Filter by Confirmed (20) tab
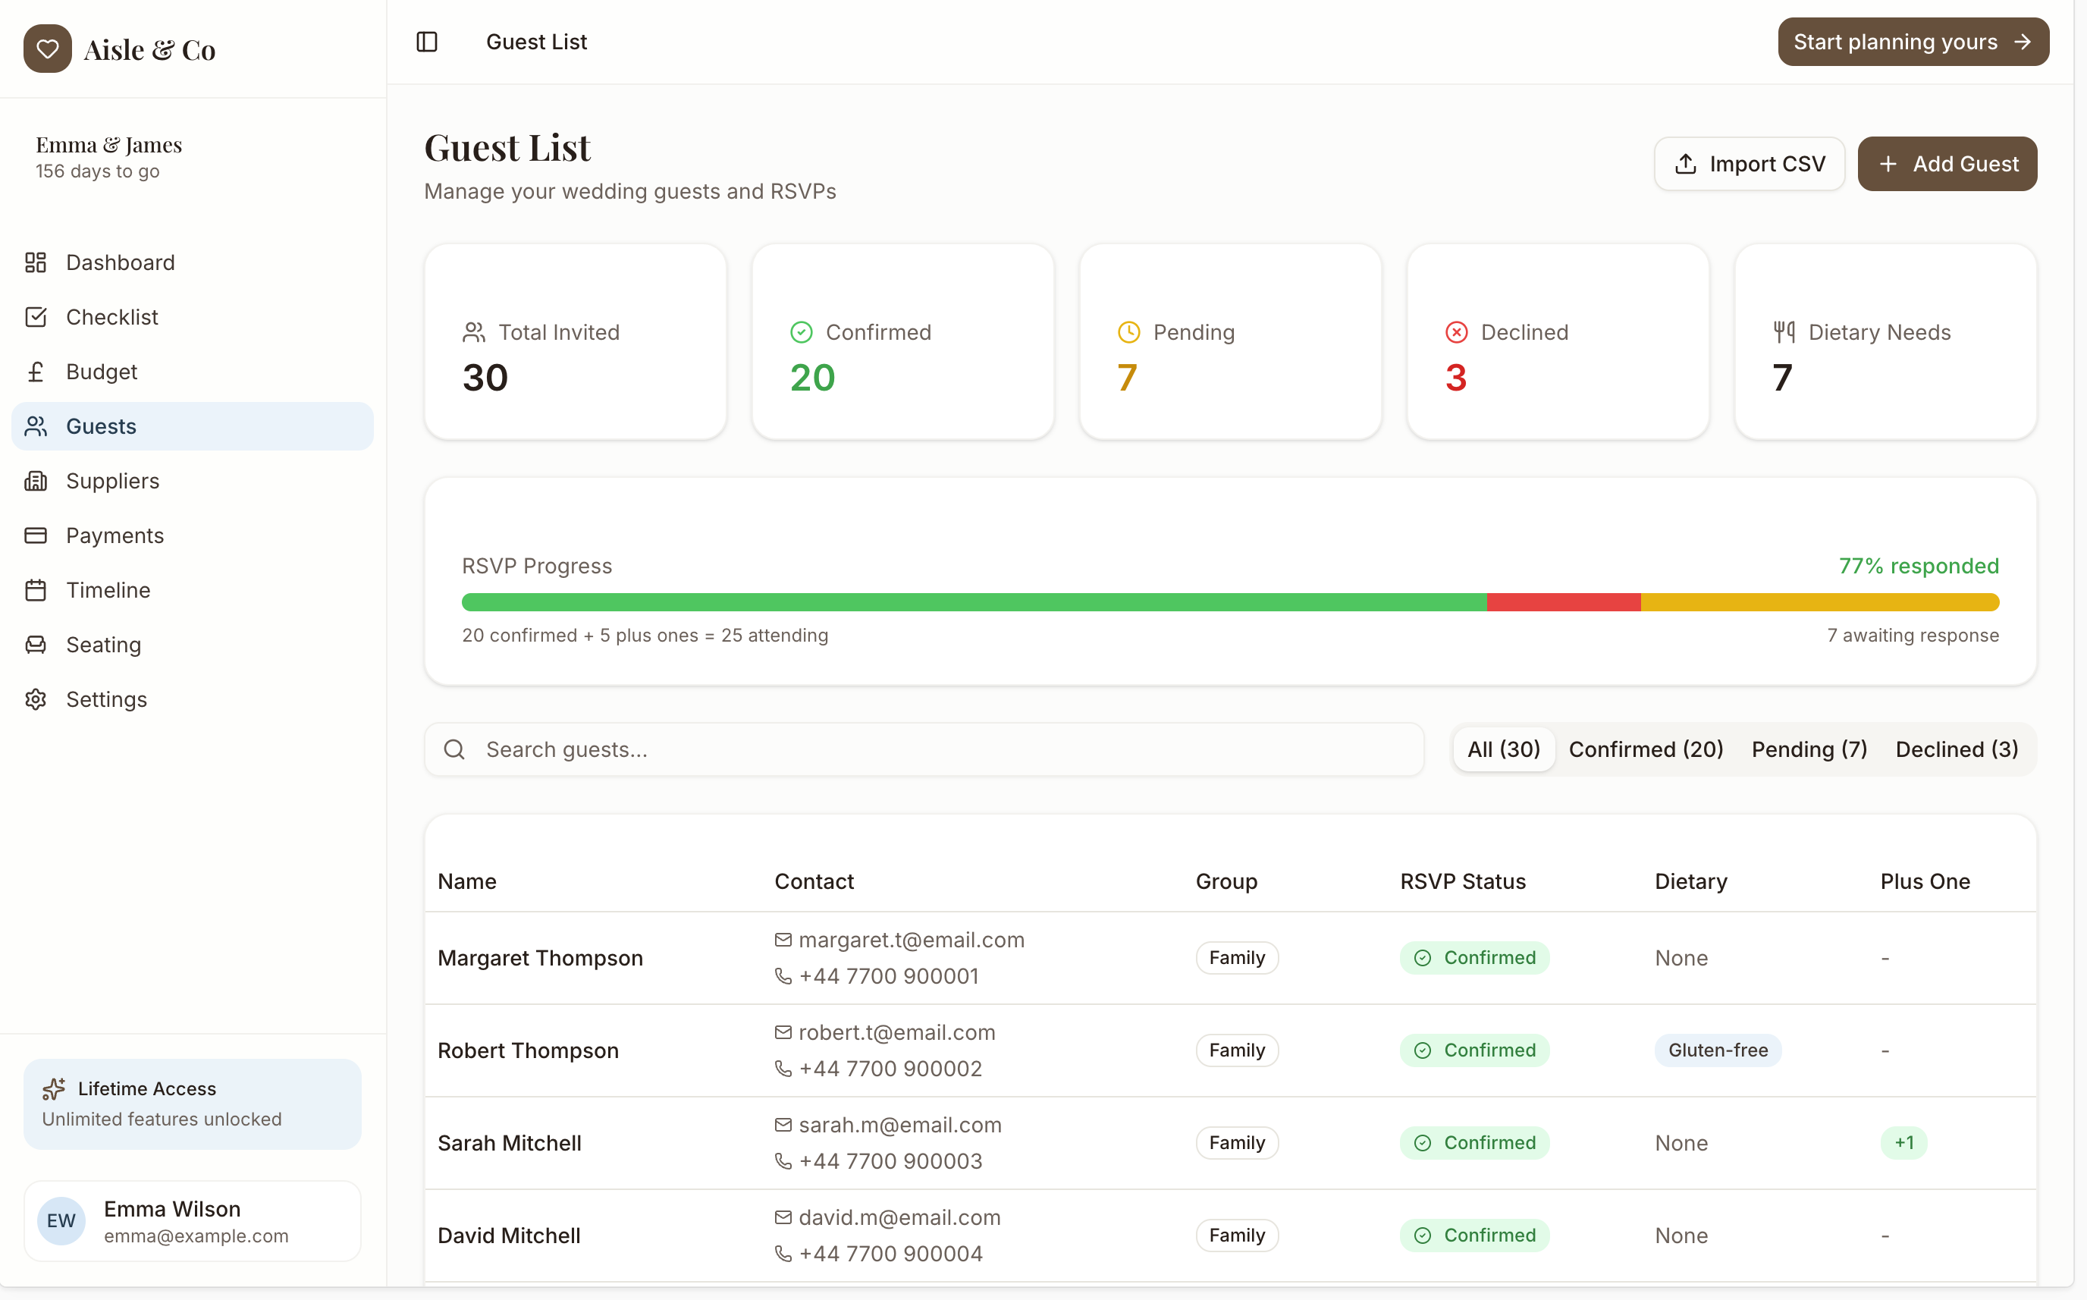Image resolution: width=2087 pixels, height=1300 pixels. 1645,749
